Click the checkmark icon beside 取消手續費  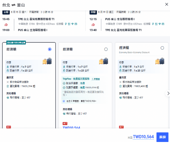click(64, 83)
